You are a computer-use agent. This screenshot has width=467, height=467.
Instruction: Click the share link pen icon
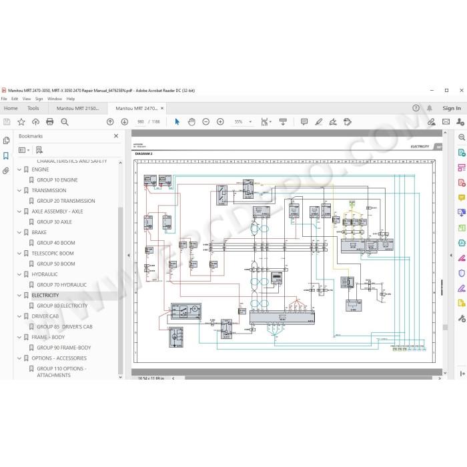(431, 122)
